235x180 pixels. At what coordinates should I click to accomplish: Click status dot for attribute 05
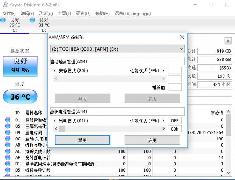(8, 126)
